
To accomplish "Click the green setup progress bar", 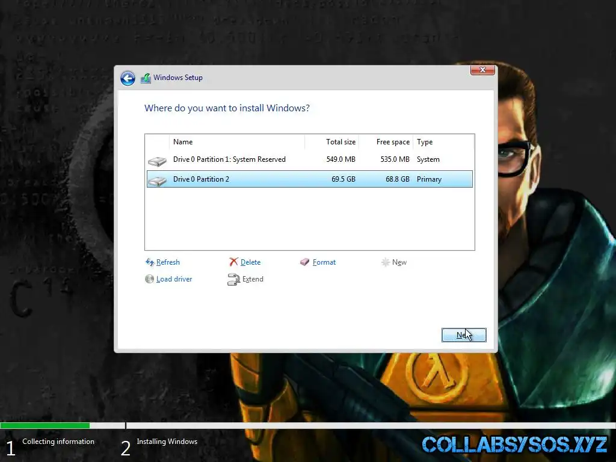I will pos(45,425).
